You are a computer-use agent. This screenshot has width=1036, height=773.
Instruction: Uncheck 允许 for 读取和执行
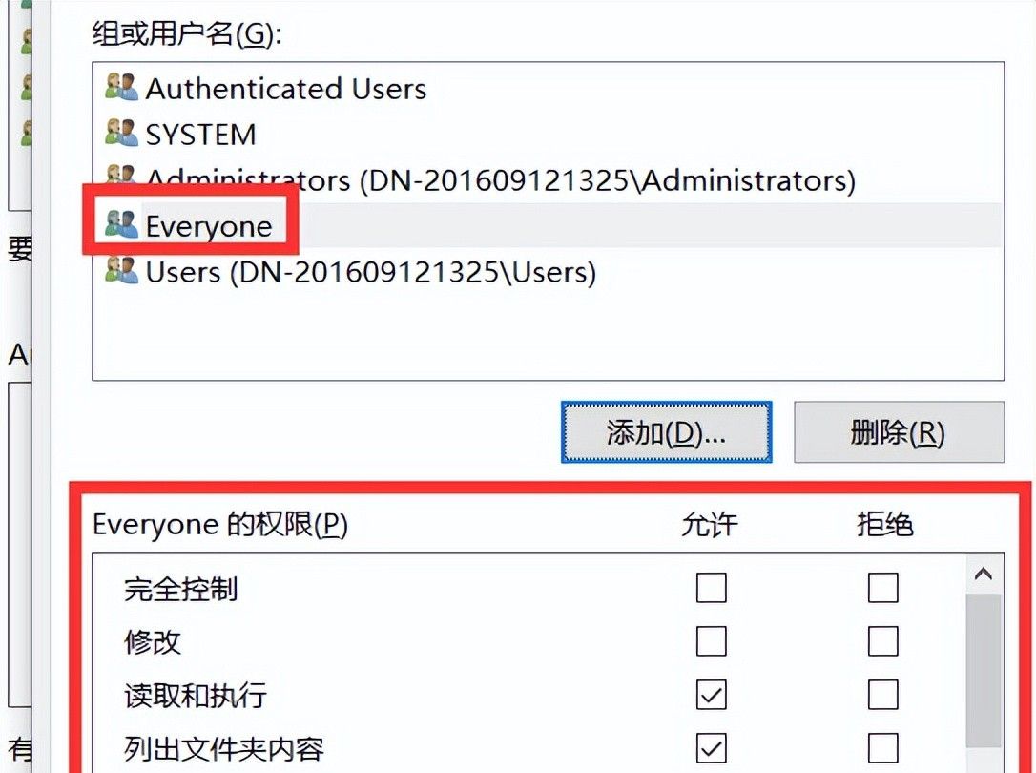pyautogui.click(x=712, y=697)
